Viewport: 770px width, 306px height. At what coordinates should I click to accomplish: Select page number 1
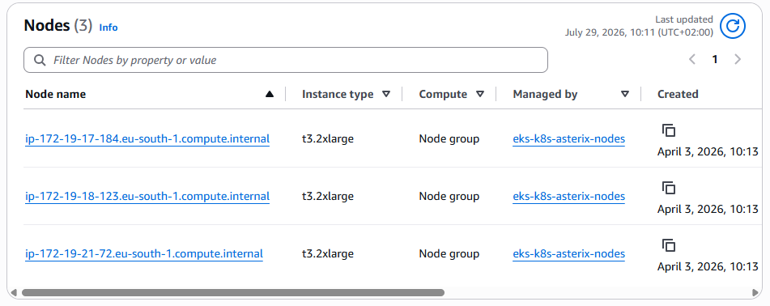[715, 59]
